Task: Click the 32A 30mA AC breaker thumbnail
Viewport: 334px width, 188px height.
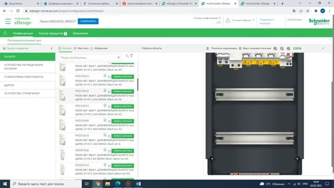Action: coord(63,110)
